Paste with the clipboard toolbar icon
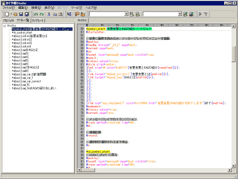The height and width of the screenshot is (179, 238). tap(60, 14)
